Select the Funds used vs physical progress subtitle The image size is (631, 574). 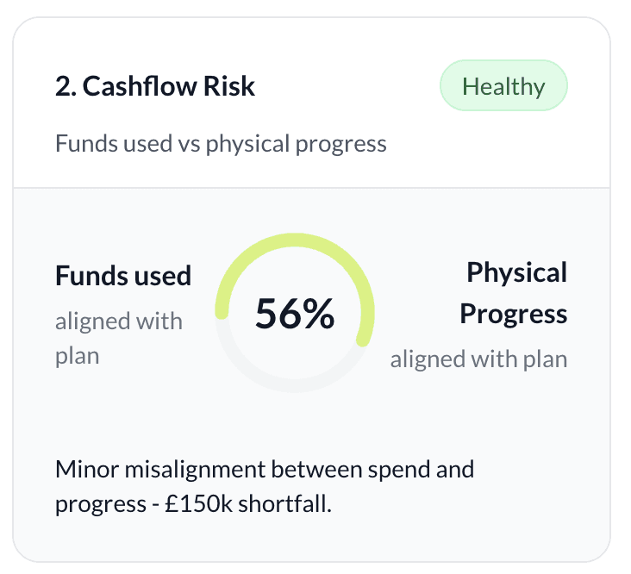point(221,144)
